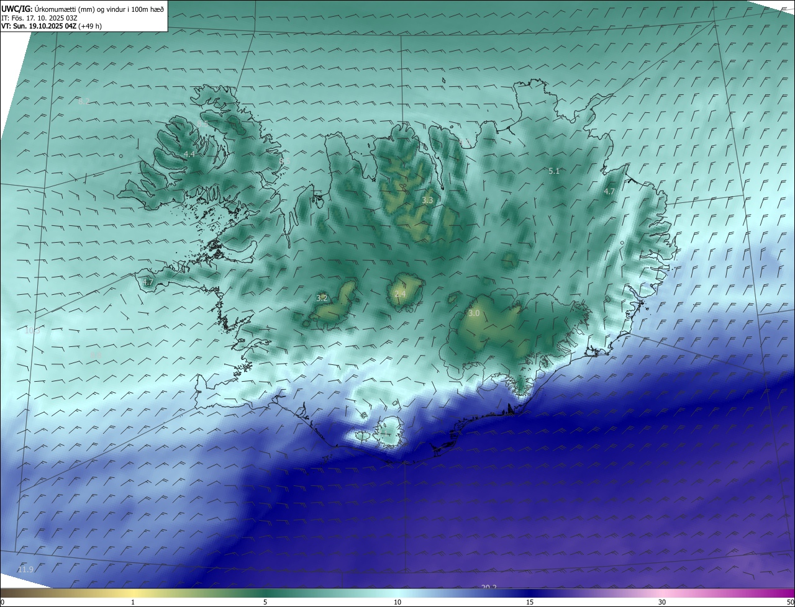Click the faint 10.3 value at the west edge

(x=32, y=331)
